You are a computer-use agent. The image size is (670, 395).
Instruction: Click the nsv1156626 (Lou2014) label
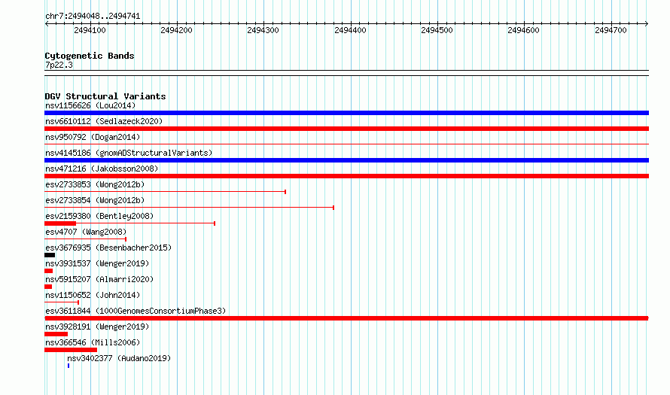click(x=90, y=105)
